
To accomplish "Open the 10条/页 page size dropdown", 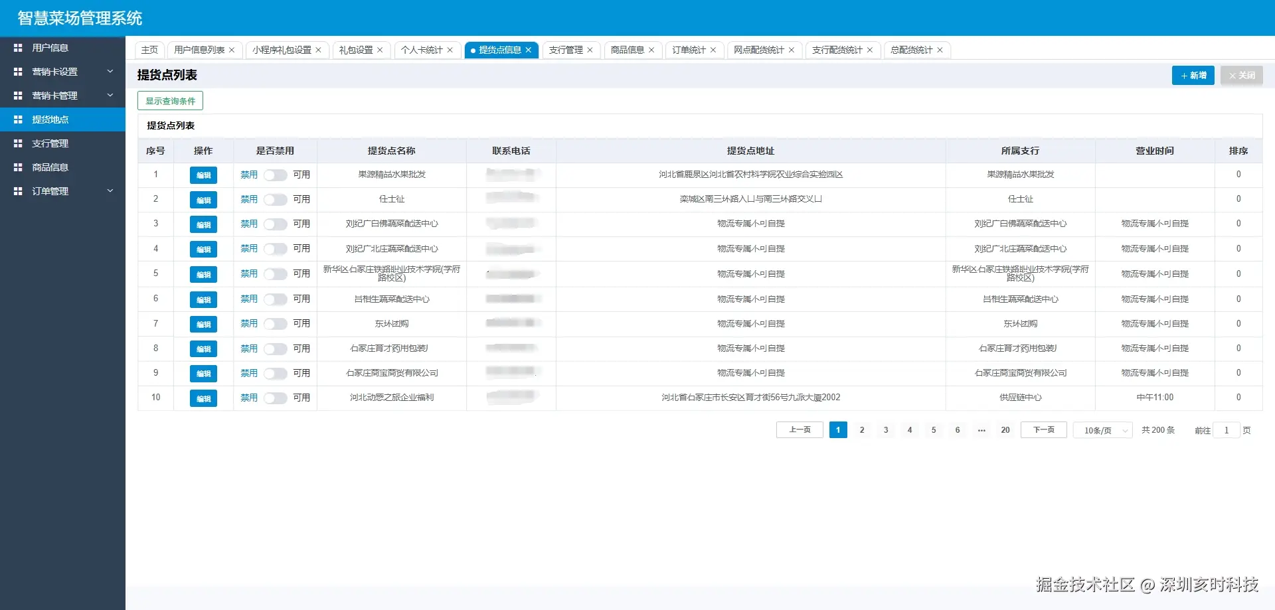I will coord(1102,430).
